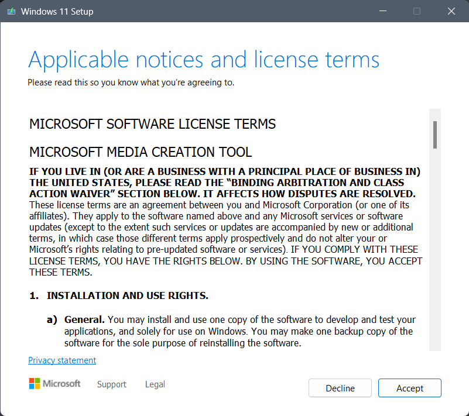469x416 pixels.
Task: Accept the Microsoft software license terms
Action: (x=409, y=388)
